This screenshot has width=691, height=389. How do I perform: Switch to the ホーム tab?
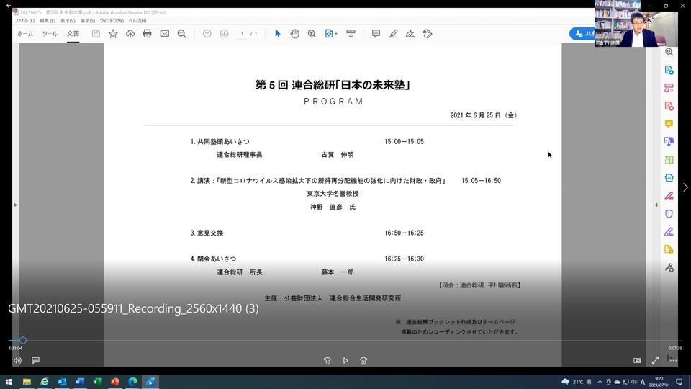tap(25, 34)
